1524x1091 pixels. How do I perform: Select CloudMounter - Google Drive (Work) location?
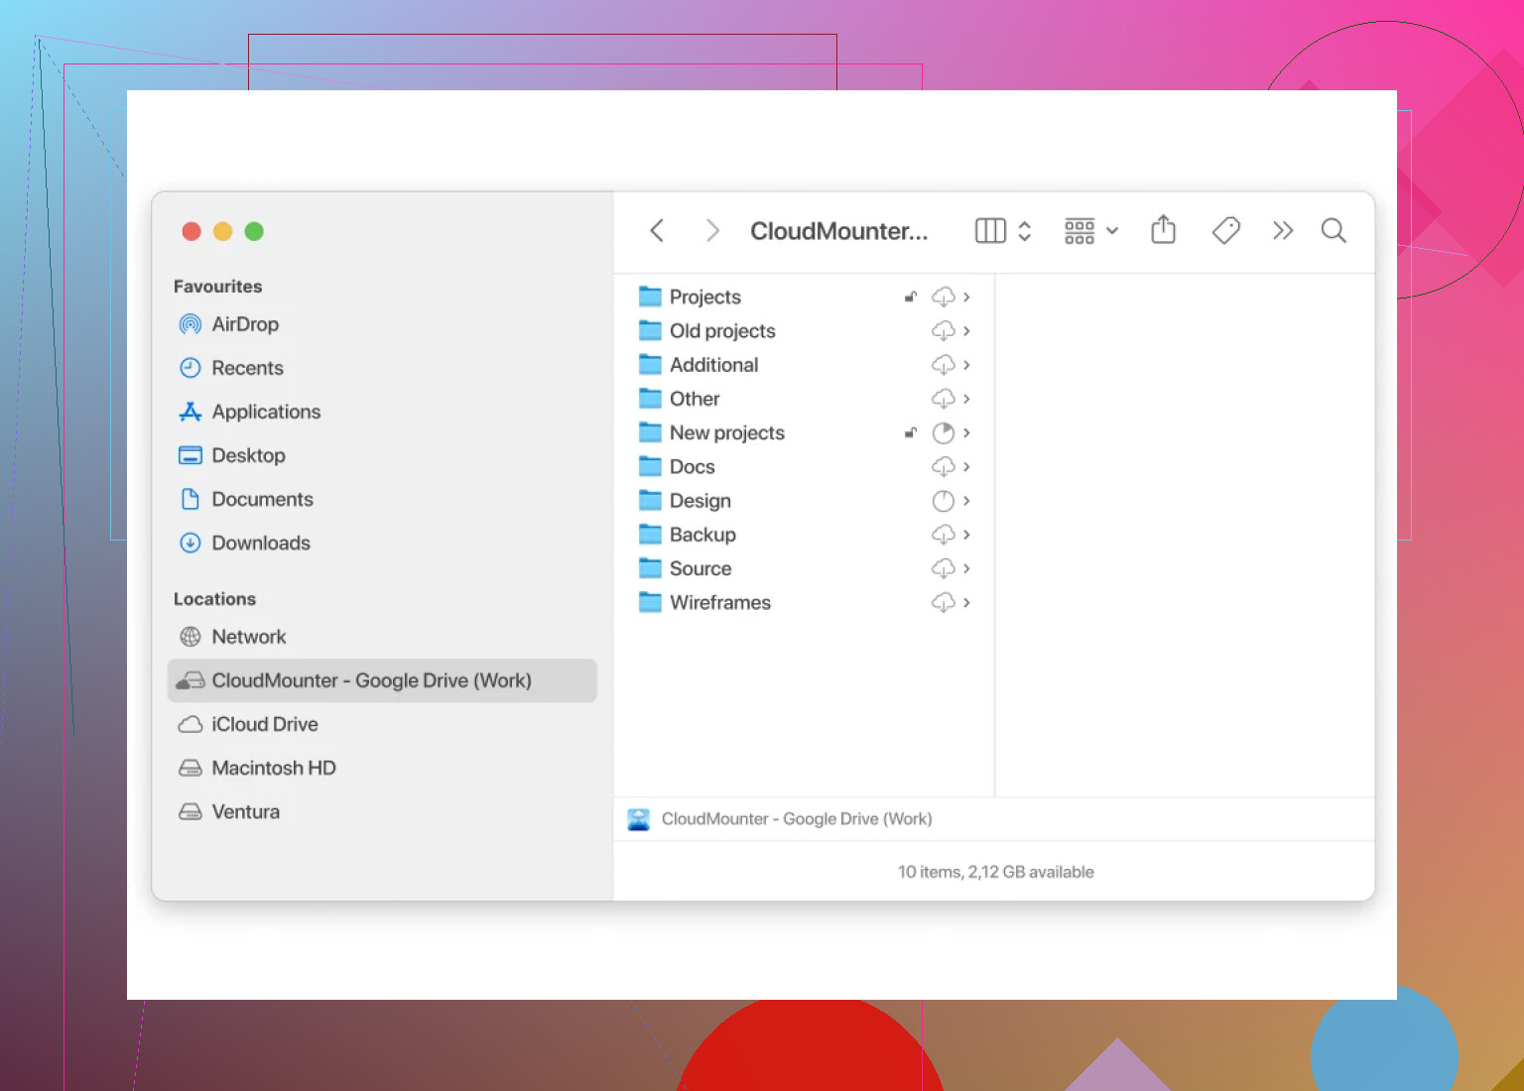(x=382, y=680)
